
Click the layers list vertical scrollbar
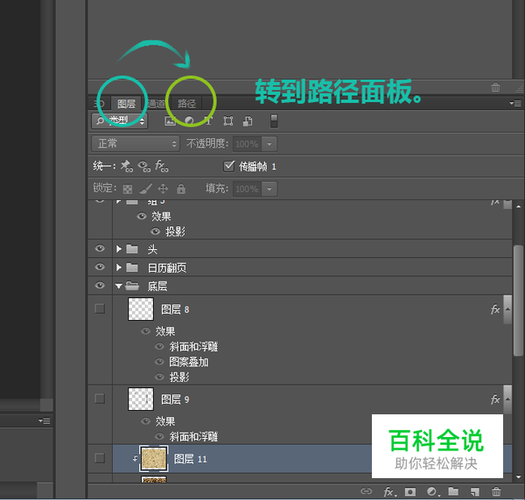tap(519, 301)
